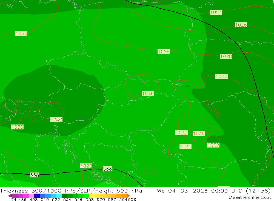Click the dark navy blue legend swatch

point(37,196)
